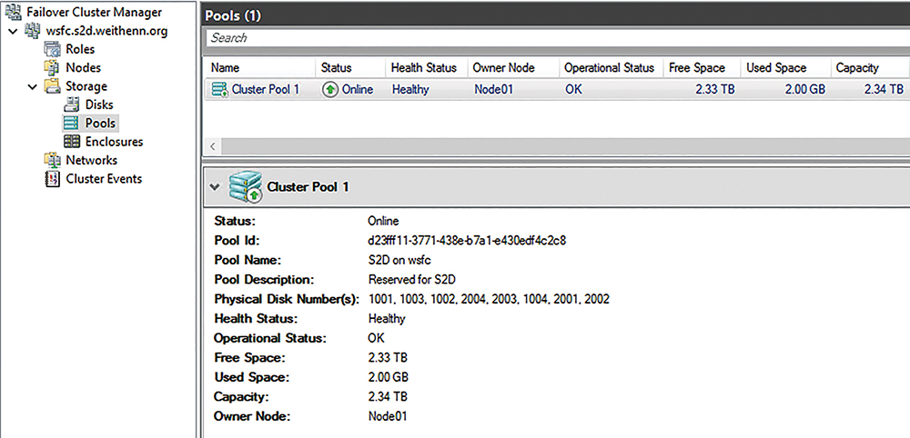Sort pools by the Name column

[258, 68]
